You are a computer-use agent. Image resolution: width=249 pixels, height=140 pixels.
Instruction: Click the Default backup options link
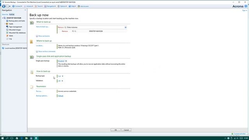click(61, 96)
